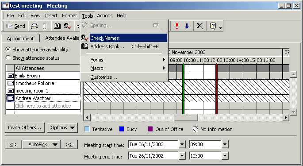The height and width of the screenshot is (166, 303).
Task: Click envelope icon beside timotheus Pokorra
Action: 10,83
